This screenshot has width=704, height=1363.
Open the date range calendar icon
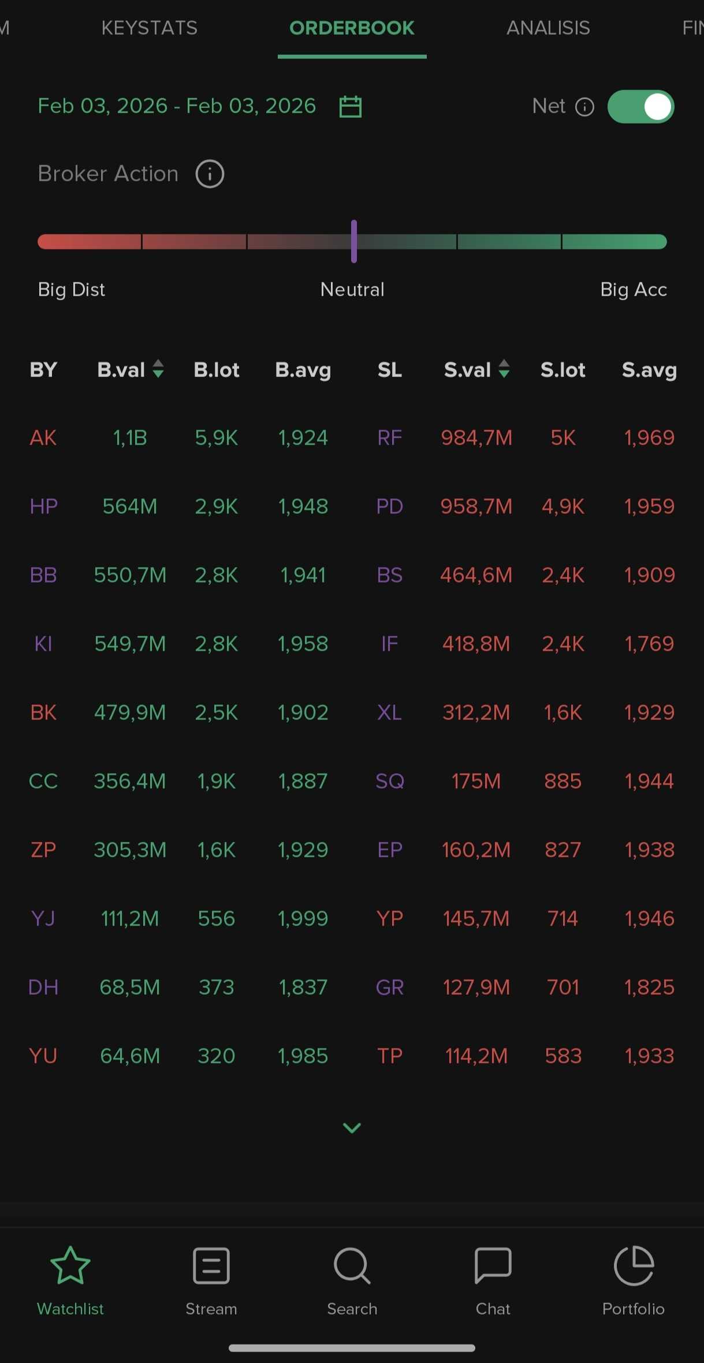pos(350,107)
